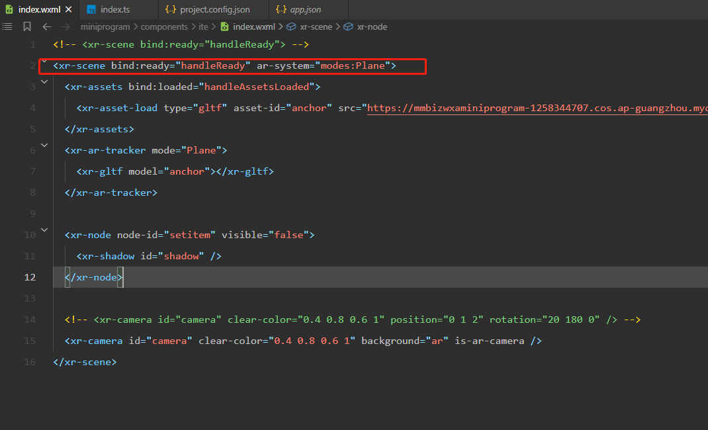708x430 pixels.
Task: Click project.config.json braces icon
Action: (x=170, y=9)
